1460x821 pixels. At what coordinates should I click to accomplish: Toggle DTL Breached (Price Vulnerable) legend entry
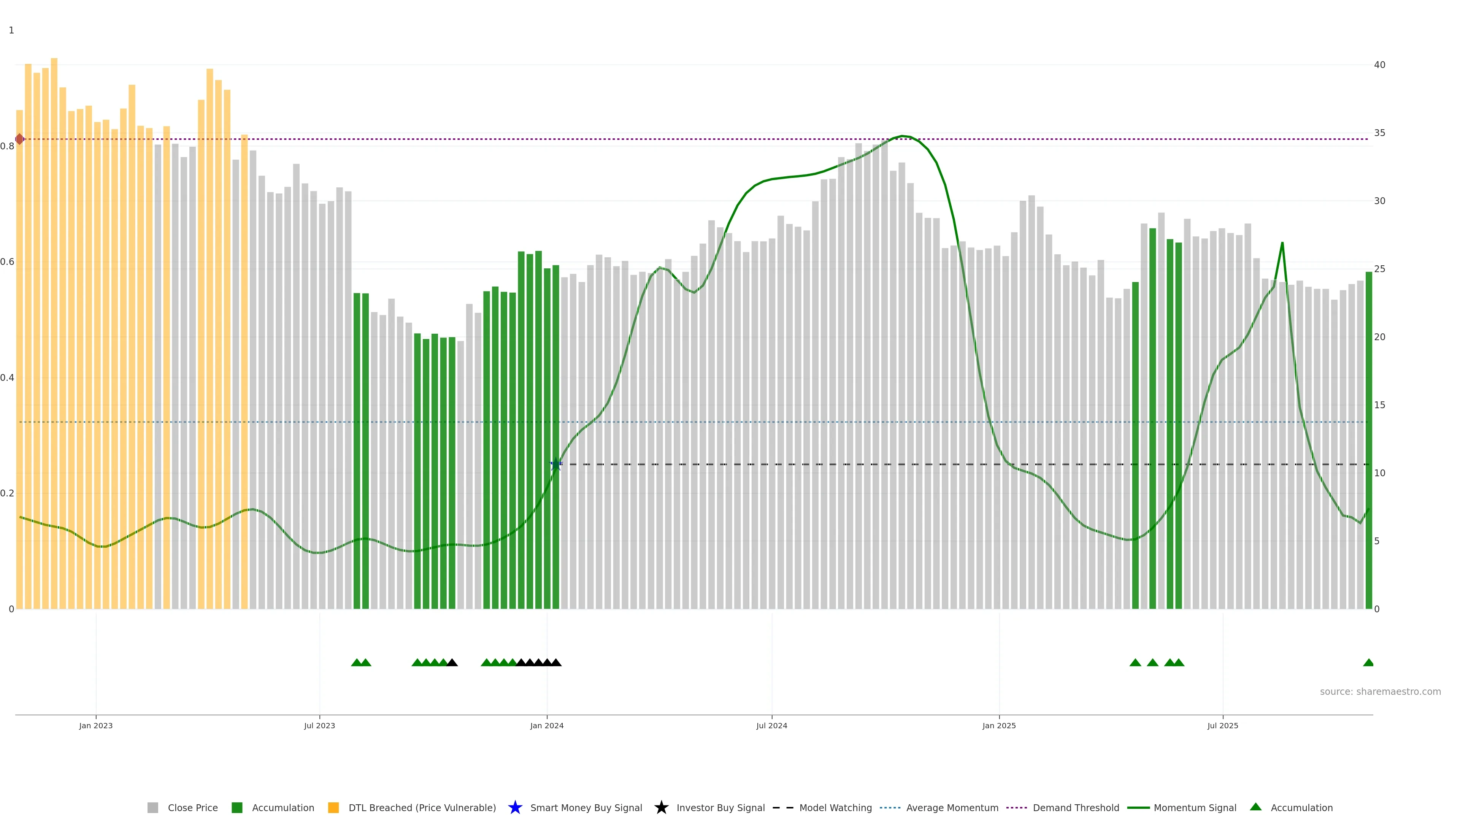422,807
